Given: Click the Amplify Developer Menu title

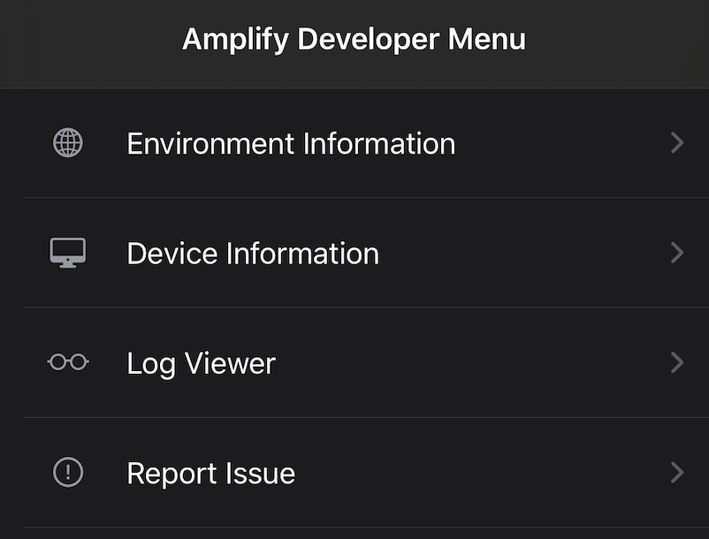Looking at the screenshot, I should (x=354, y=39).
